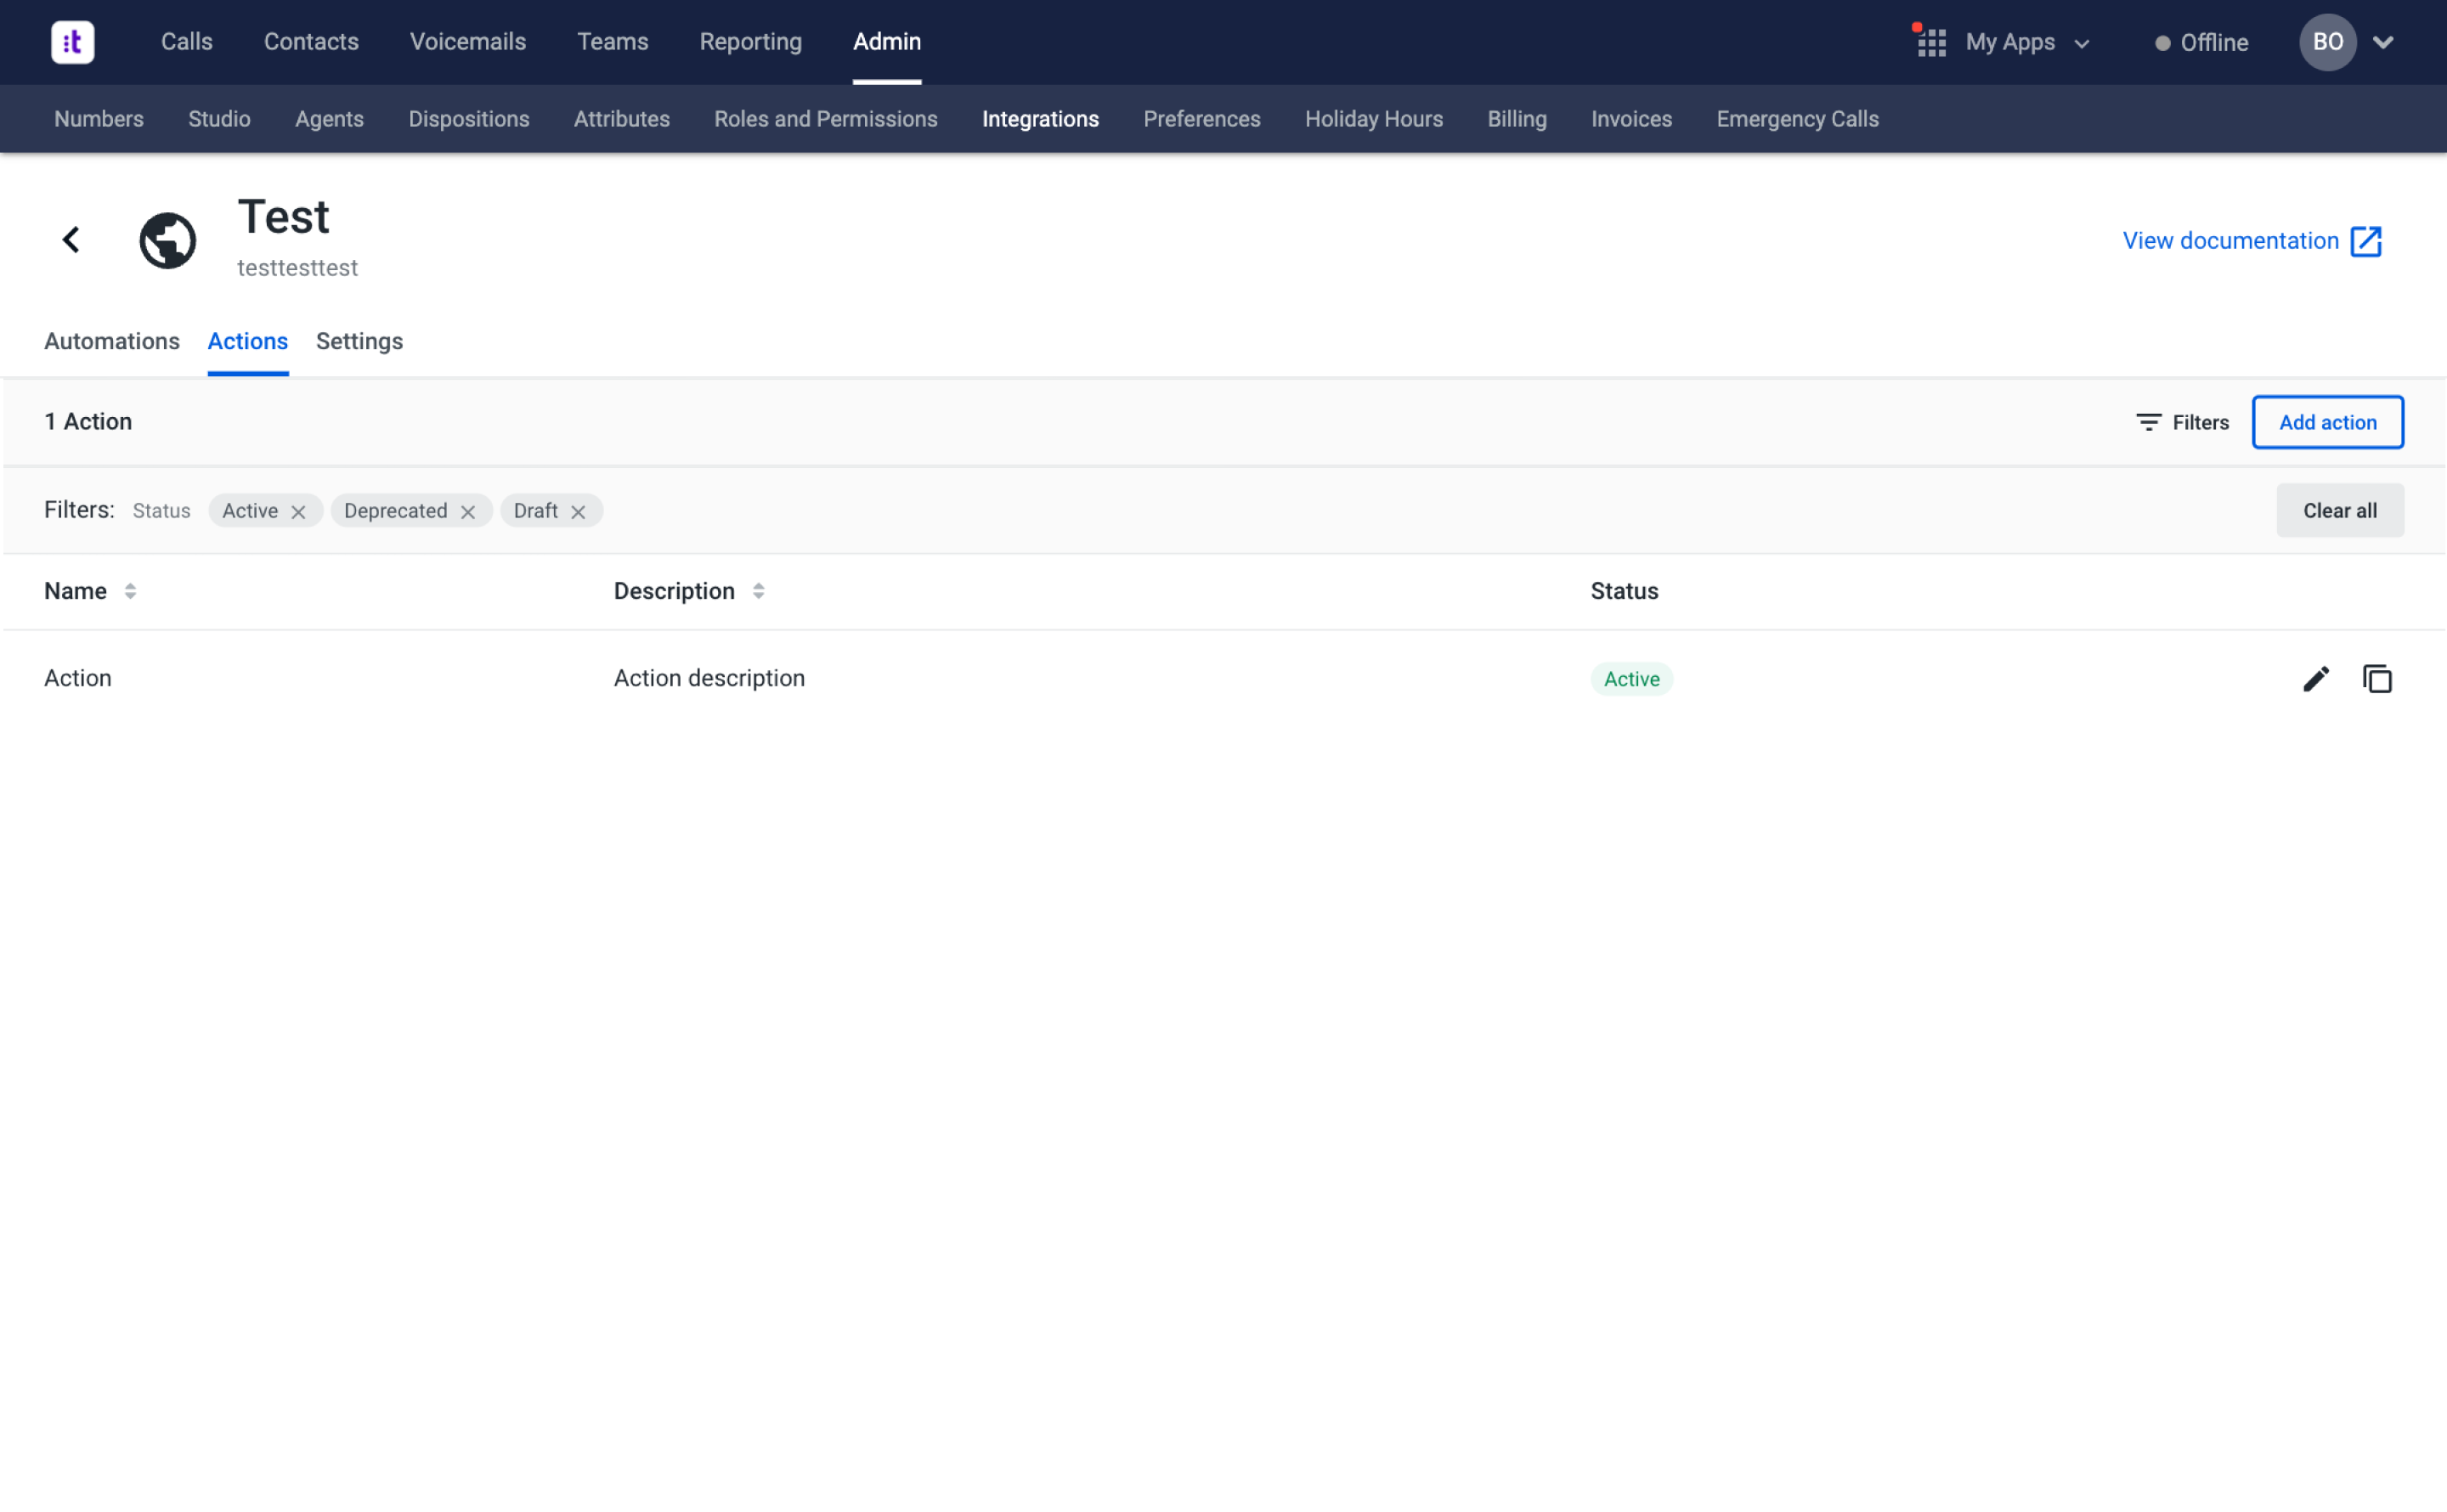Open the My Apps grid icon

coord(1931,43)
